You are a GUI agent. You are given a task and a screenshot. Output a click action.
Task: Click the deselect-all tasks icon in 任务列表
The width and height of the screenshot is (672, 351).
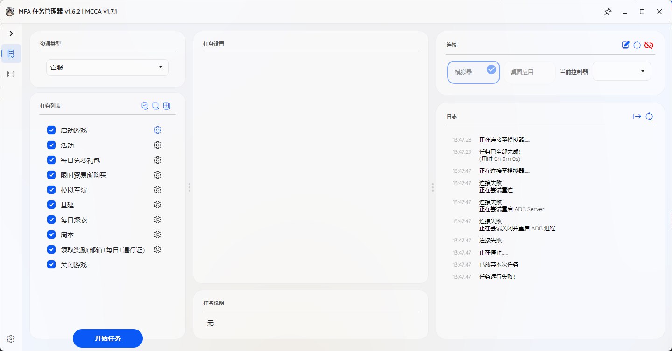[x=155, y=106]
